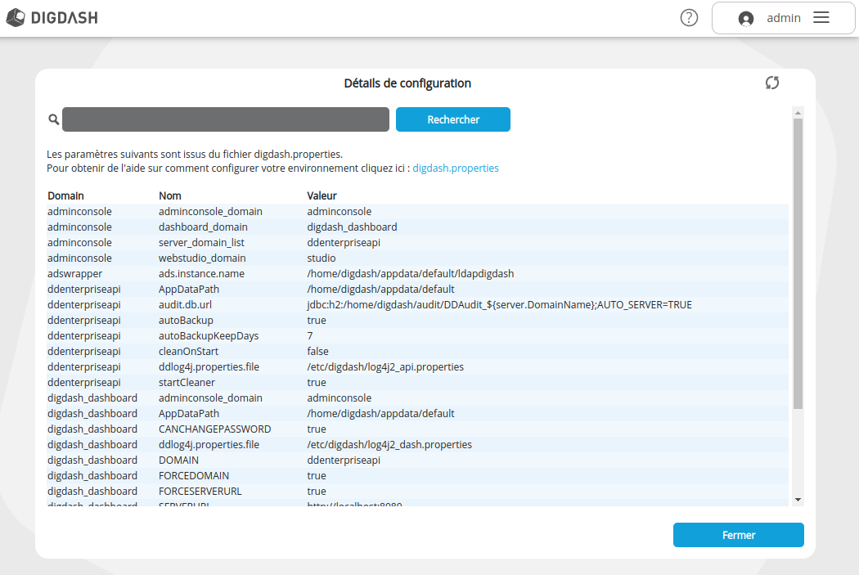Open the help question mark icon
Image resolution: width=859 pixels, height=575 pixels.
[689, 18]
